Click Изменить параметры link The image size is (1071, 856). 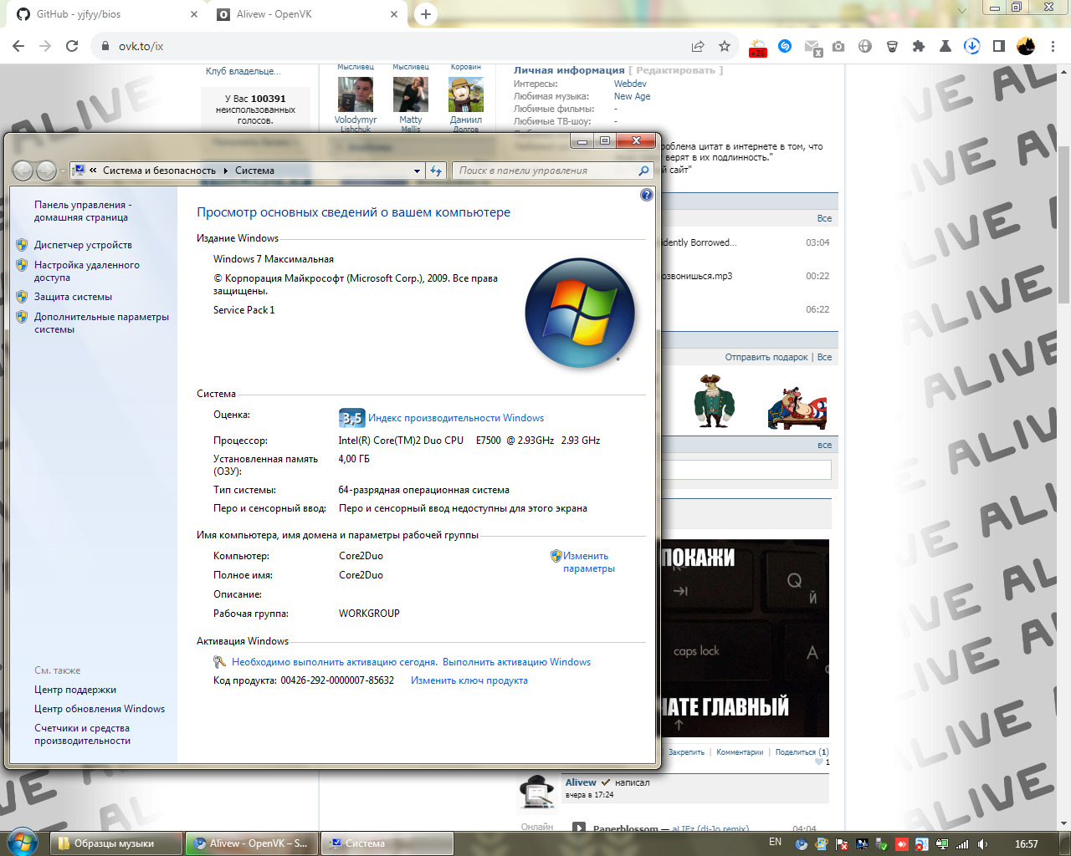click(588, 562)
